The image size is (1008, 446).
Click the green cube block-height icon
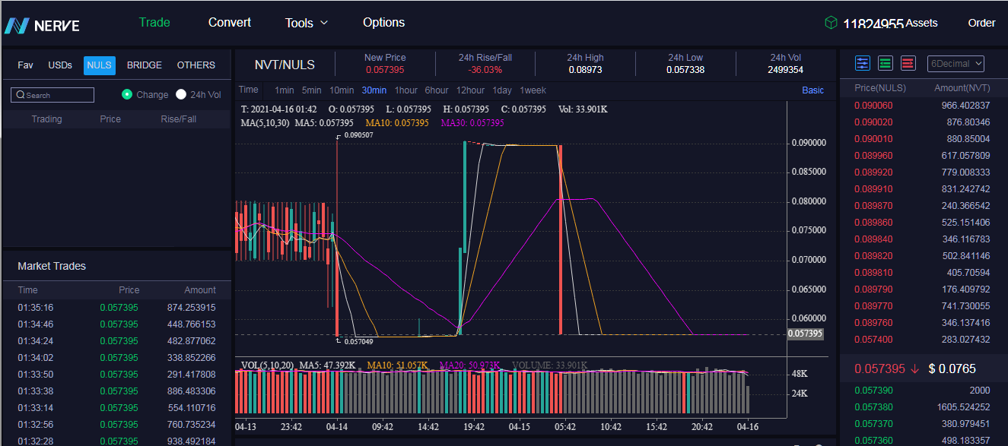pos(831,23)
